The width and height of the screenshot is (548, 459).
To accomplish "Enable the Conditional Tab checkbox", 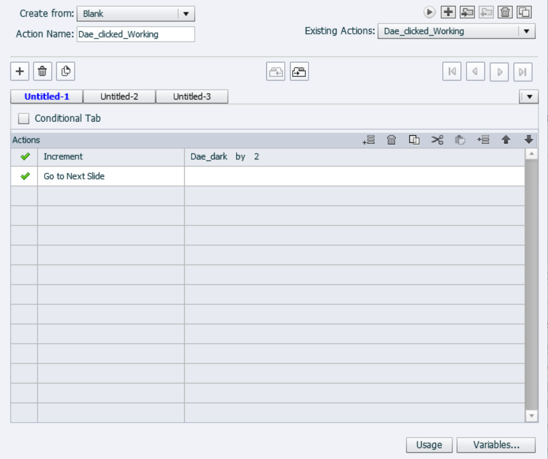I will tap(24, 119).
